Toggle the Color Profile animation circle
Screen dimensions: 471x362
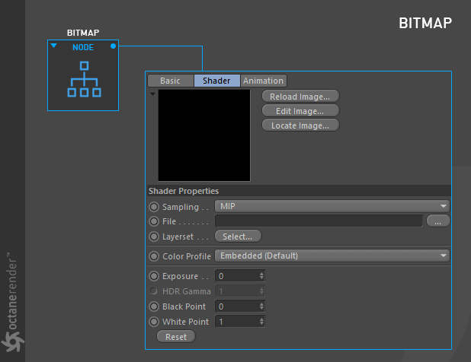pos(154,256)
